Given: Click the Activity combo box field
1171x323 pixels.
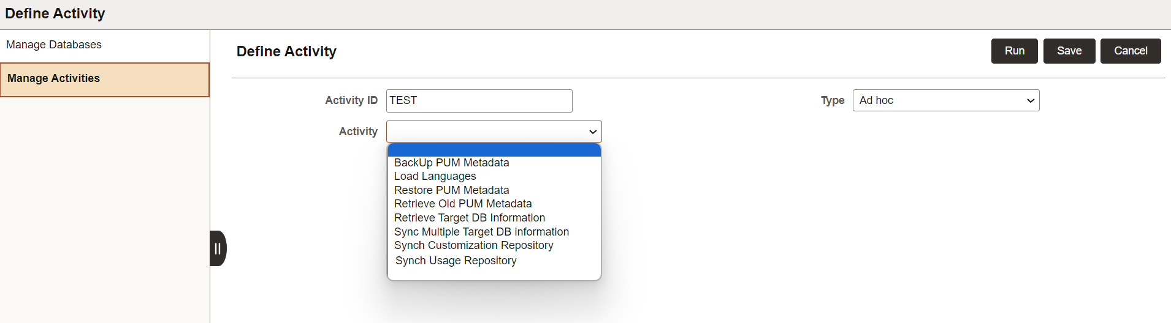Looking at the screenshot, I should click(494, 132).
